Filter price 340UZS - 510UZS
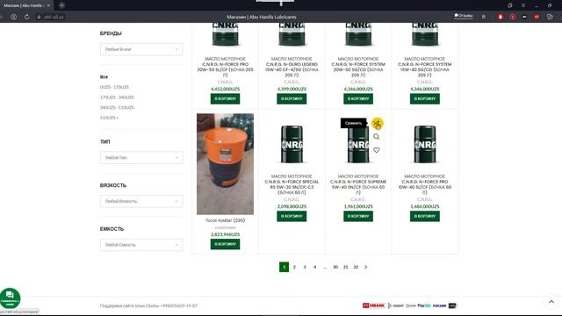 tap(117, 107)
